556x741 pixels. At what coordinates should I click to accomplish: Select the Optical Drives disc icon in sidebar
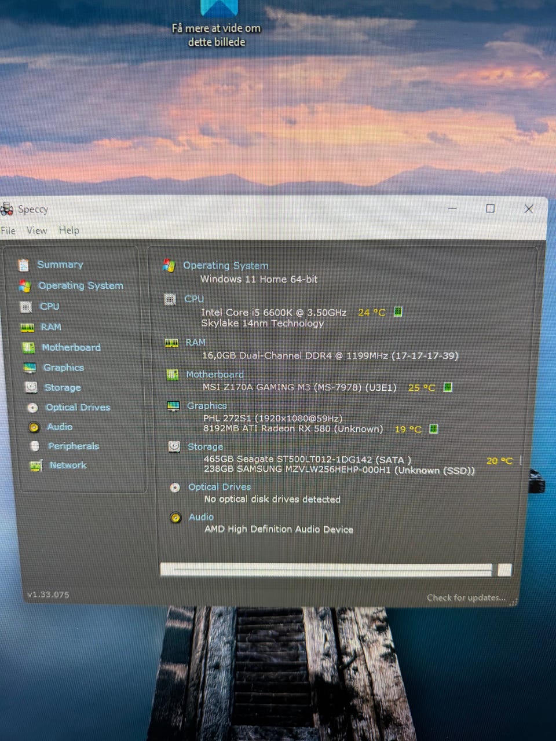point(33,408)
